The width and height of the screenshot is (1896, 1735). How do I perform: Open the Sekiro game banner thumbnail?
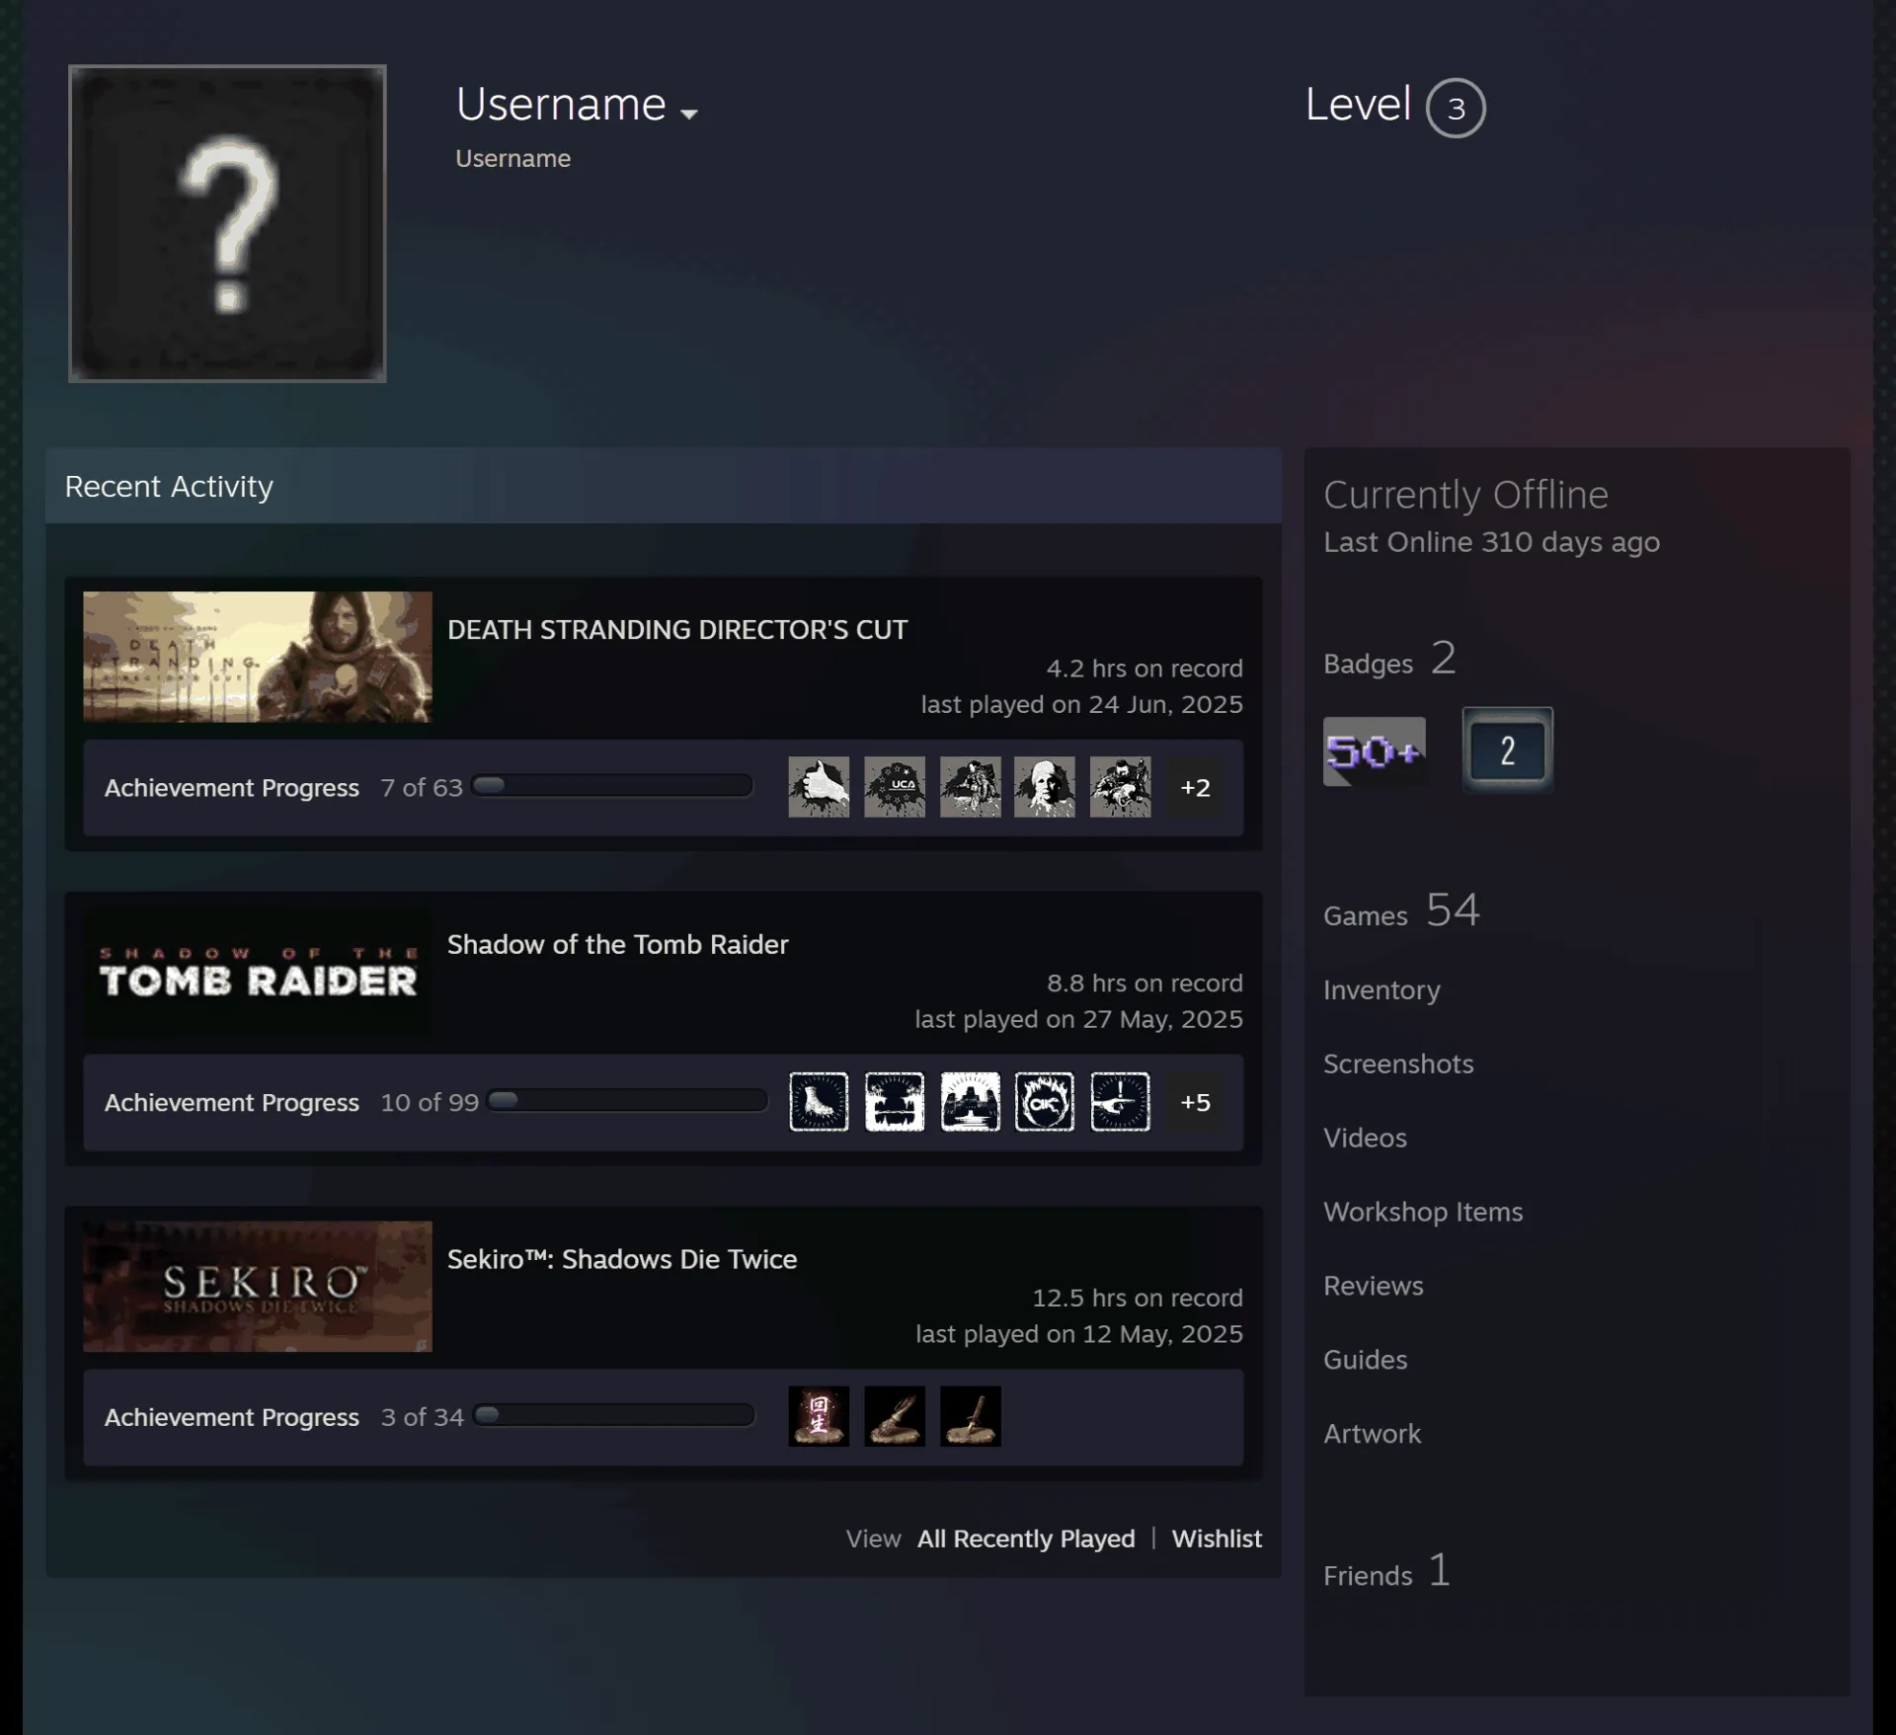coord(258,1287)
